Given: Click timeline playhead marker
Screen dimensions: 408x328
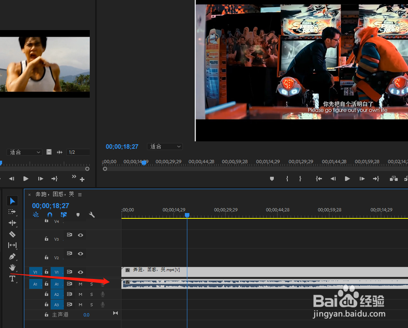Looking at the screenshot, I should [187, 215].
